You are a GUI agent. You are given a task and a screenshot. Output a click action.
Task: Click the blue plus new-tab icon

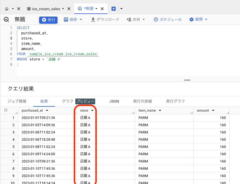pos(114,9)
